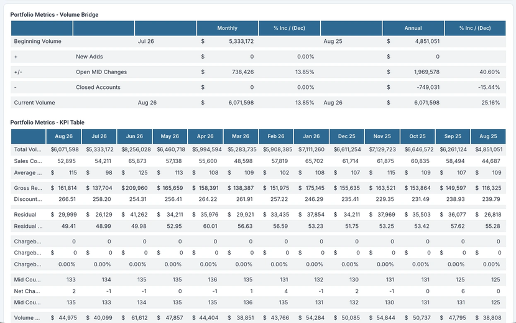This screenshot has height=323, width=516.
Task: Click the Sep 25 residual value 57.62
Action: (456, 226)
